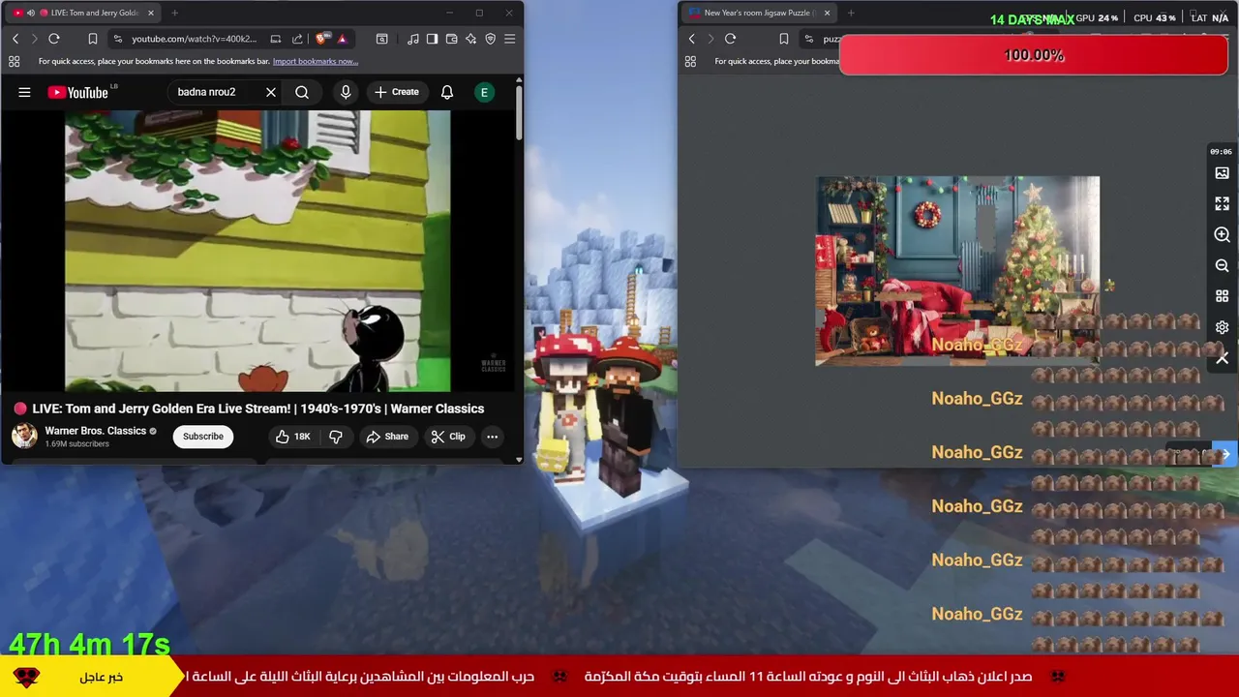Open Brave VPN shield icon

click(490, 39)
